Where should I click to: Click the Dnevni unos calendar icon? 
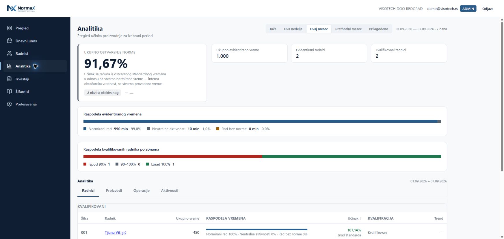pyautogui.click(x=10, y=41)
